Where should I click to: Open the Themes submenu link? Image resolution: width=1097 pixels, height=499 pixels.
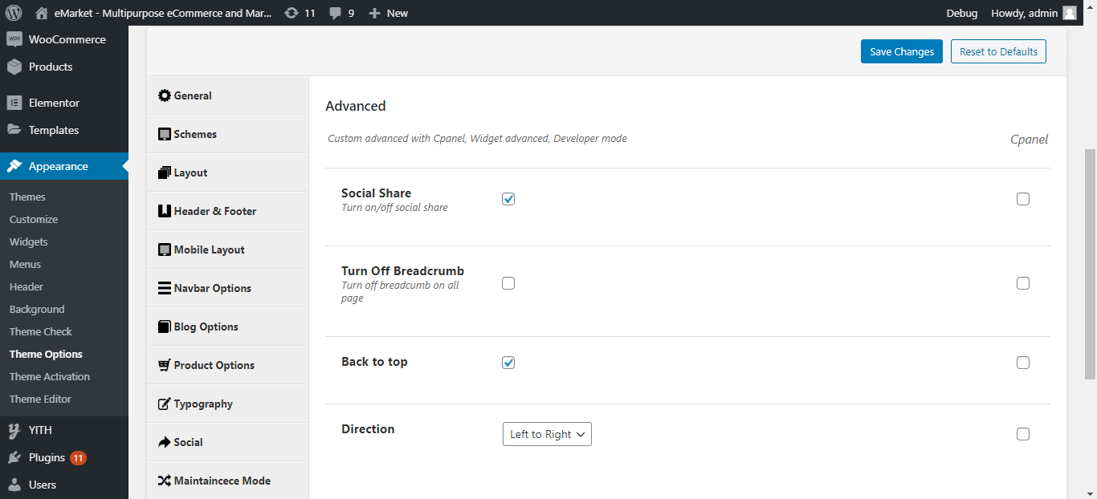(x=27, y=197)
